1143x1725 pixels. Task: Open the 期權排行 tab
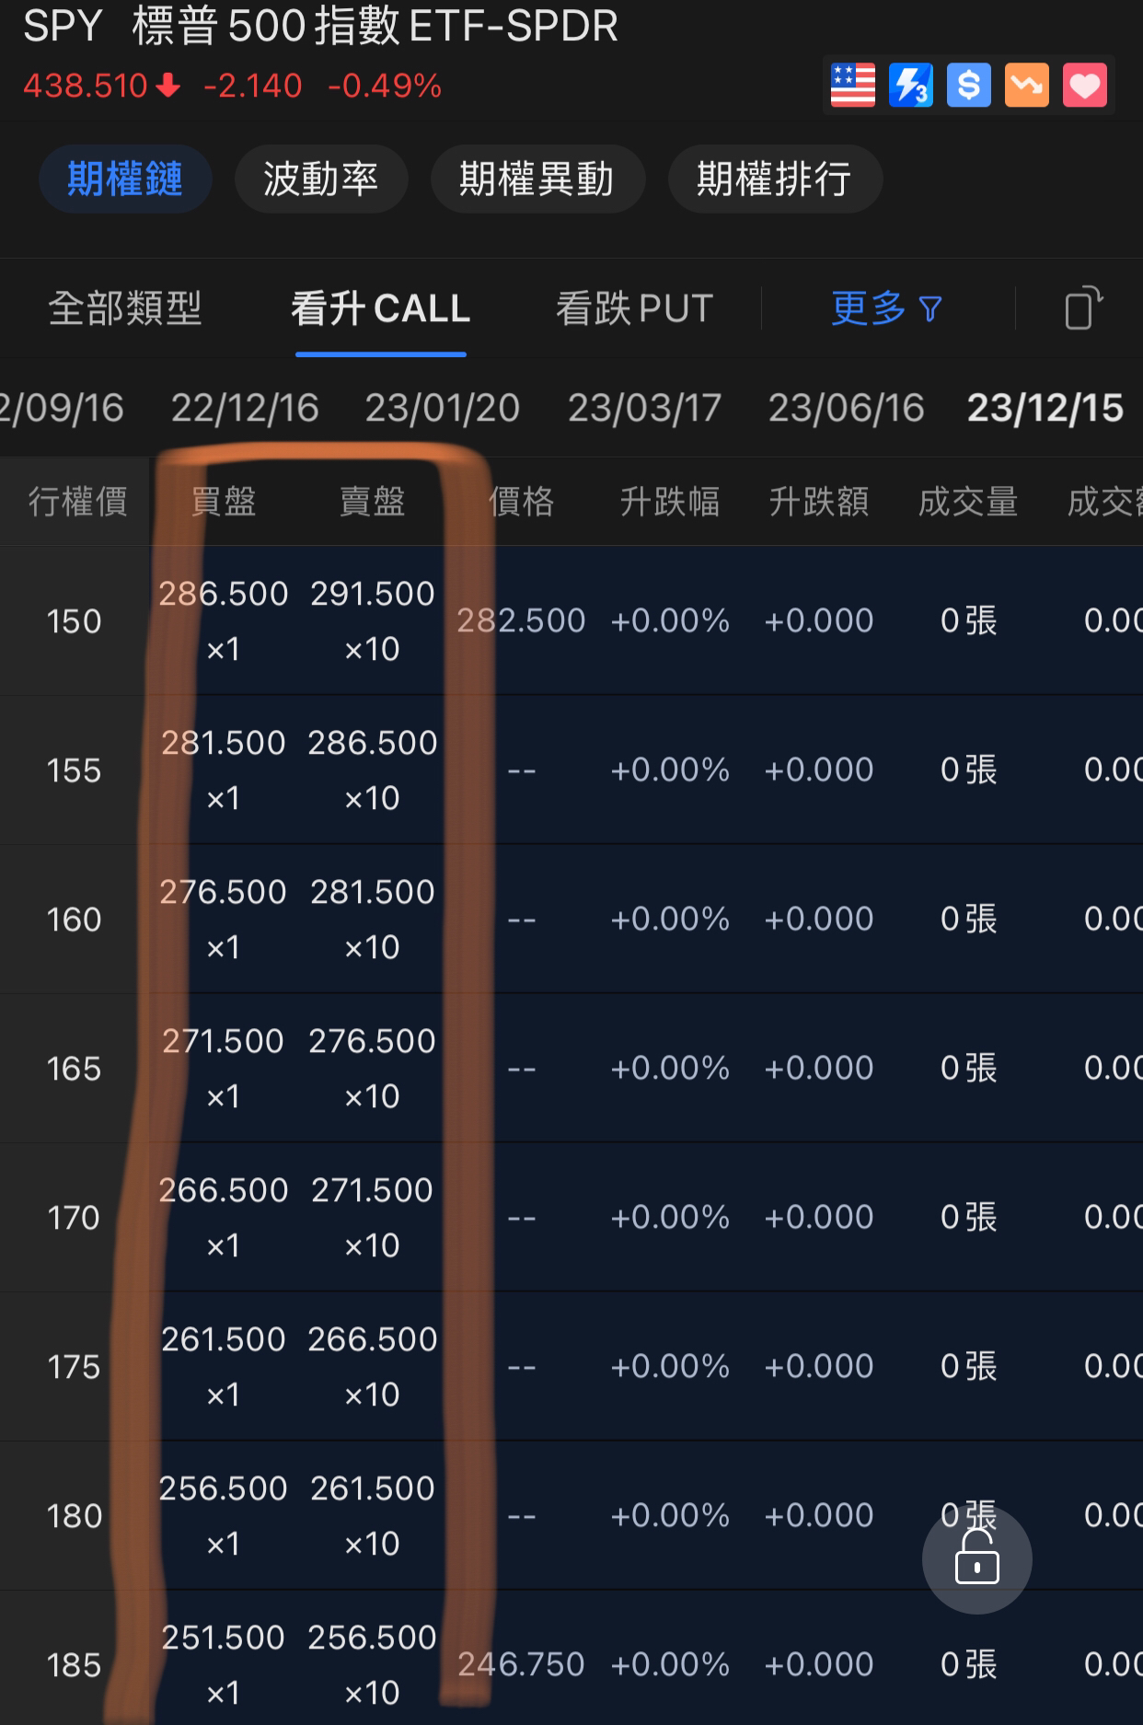[x=775, y=179]
